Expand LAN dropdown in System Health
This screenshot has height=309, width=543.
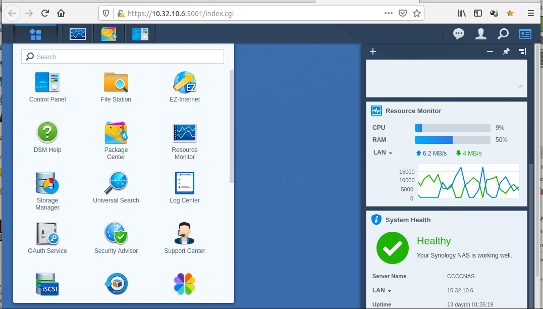point(382,290)
